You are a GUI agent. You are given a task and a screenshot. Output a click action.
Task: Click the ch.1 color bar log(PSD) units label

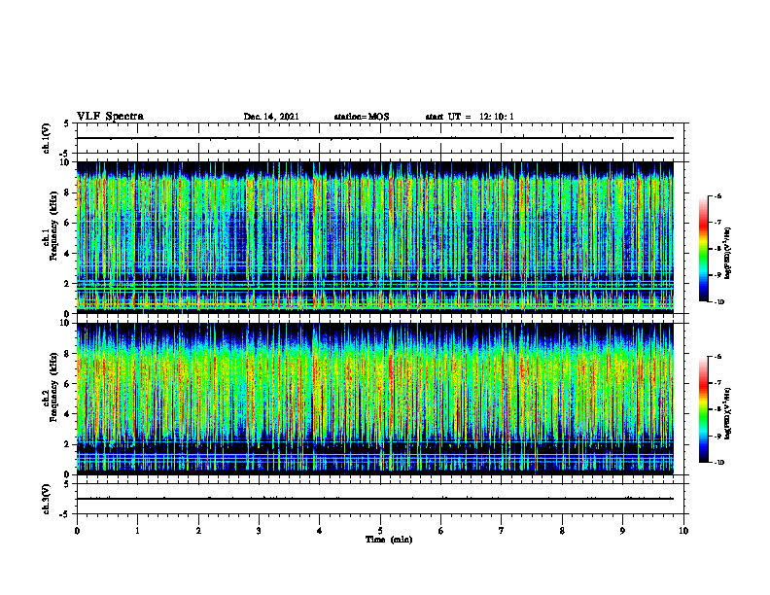click(x=728, y=254)
